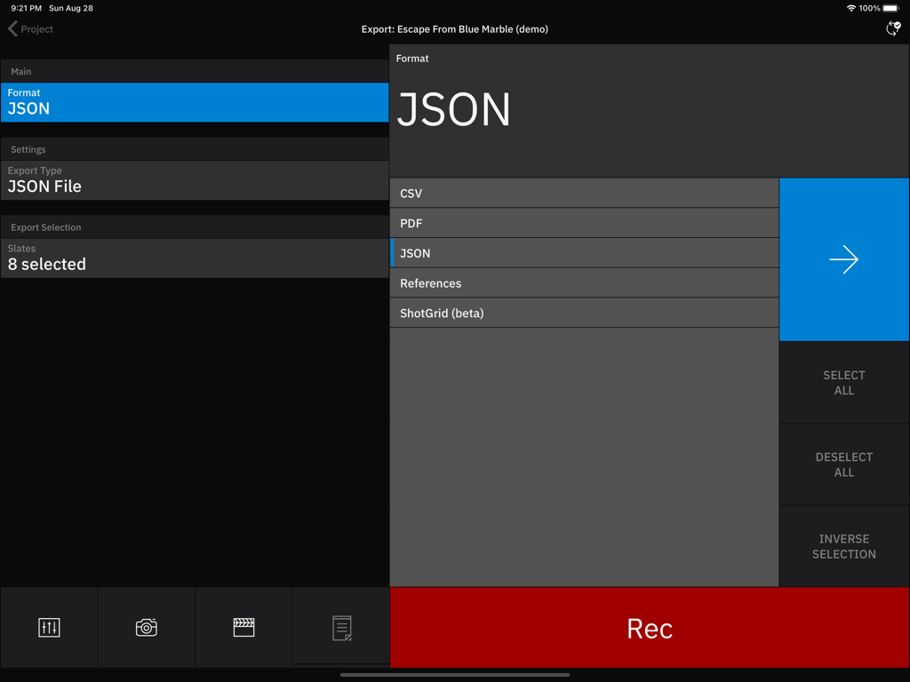Tap Select All for slates
This screenshot has height=682, width=910.
point(843,383)
